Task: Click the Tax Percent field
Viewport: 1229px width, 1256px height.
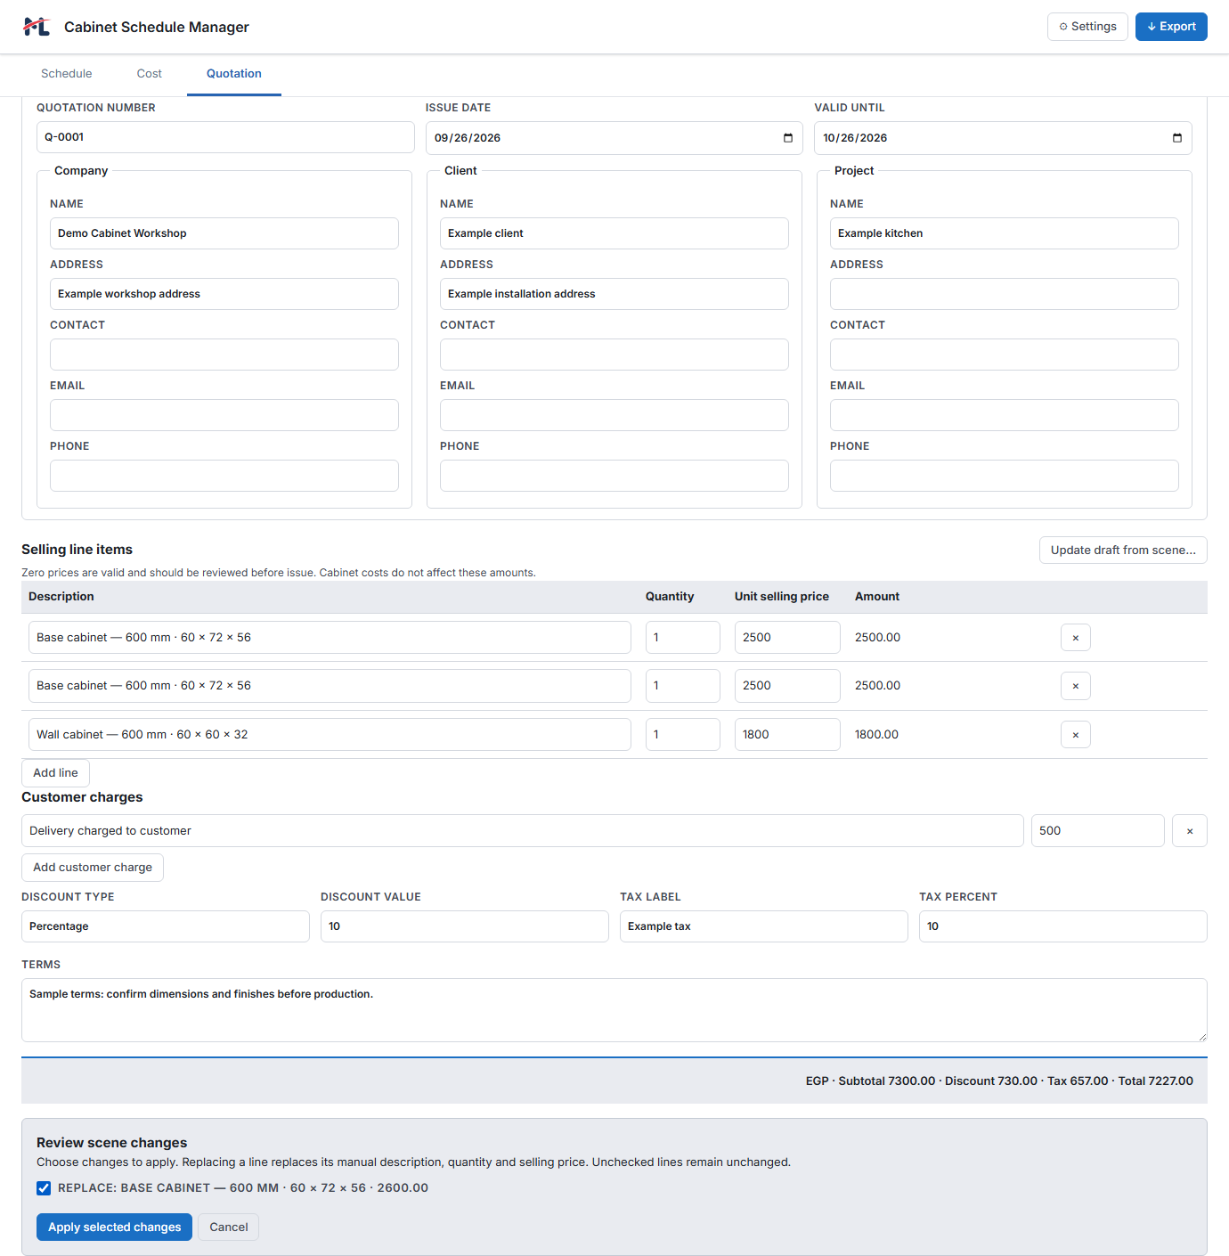Action: [x=1063, y=926]
